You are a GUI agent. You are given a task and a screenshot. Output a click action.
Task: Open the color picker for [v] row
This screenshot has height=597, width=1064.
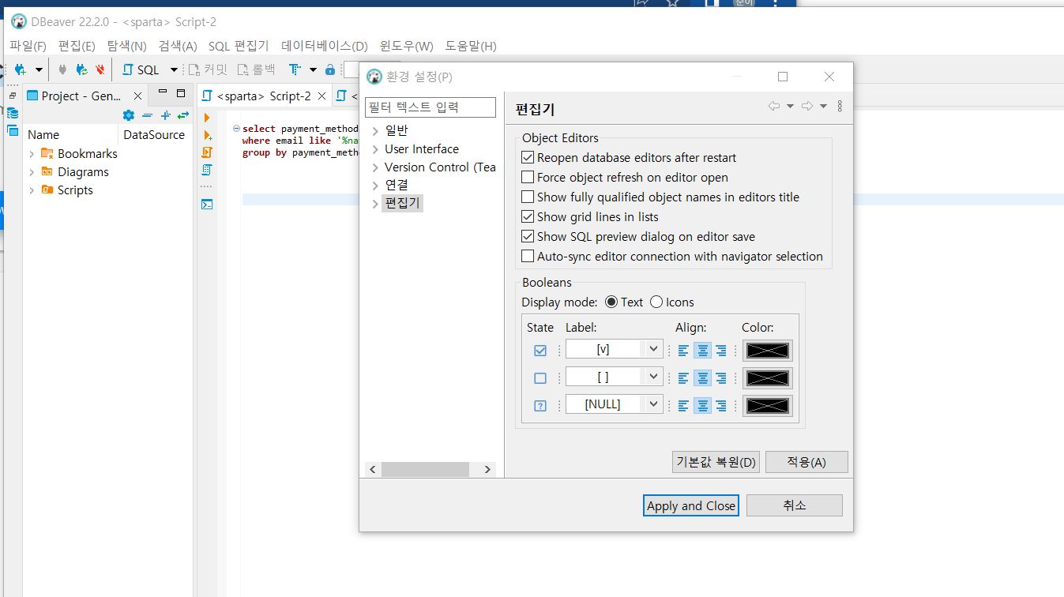(768, 351)
